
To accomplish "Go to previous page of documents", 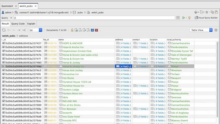I will (14, 30).
